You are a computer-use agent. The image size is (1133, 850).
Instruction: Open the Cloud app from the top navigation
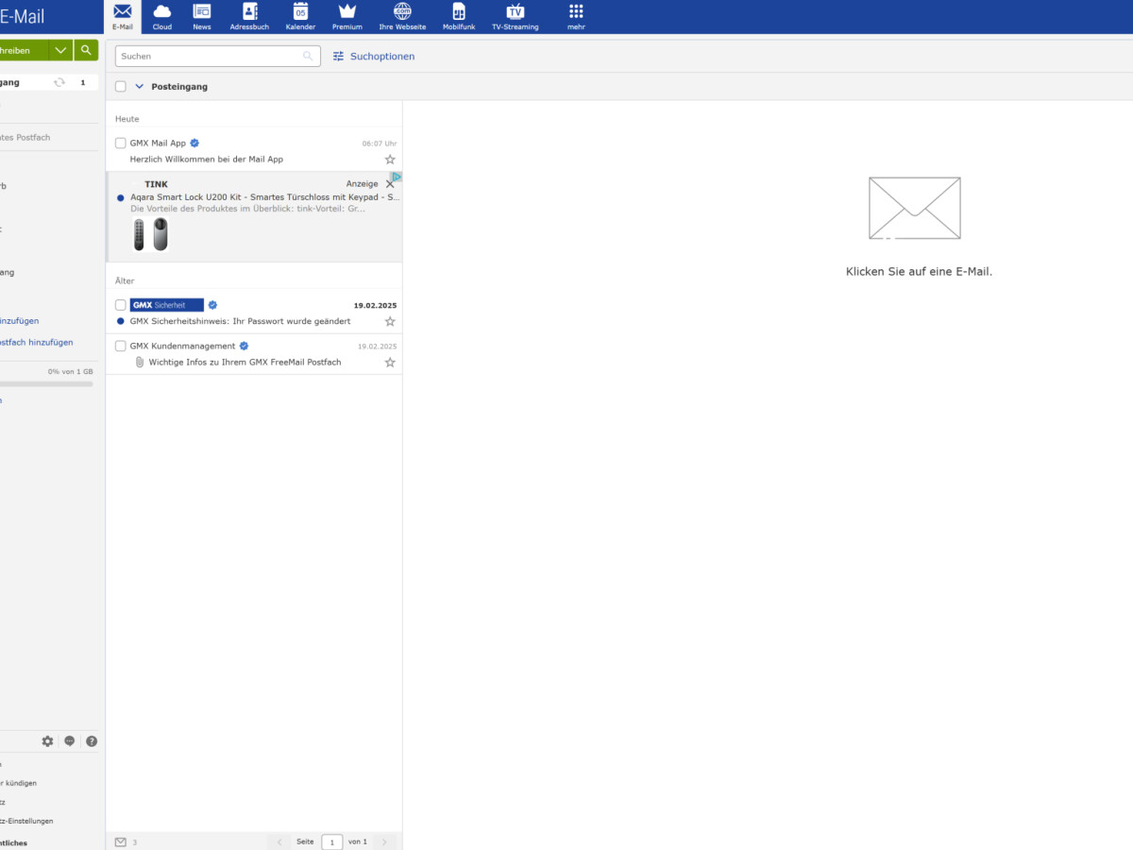coord(161,15)
